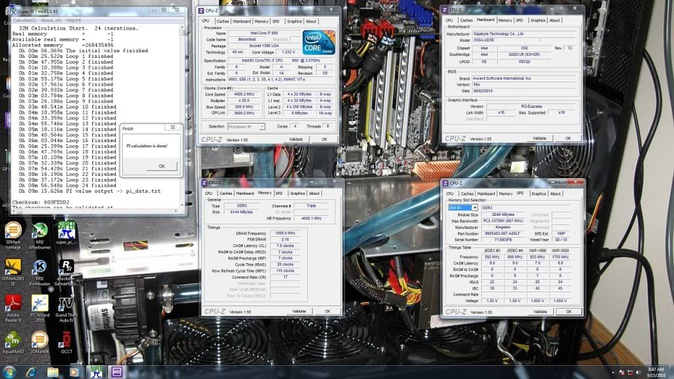Open the Calculate(C) menu in Super PI
Screen dimensions: 674x379
click(24, 20)
